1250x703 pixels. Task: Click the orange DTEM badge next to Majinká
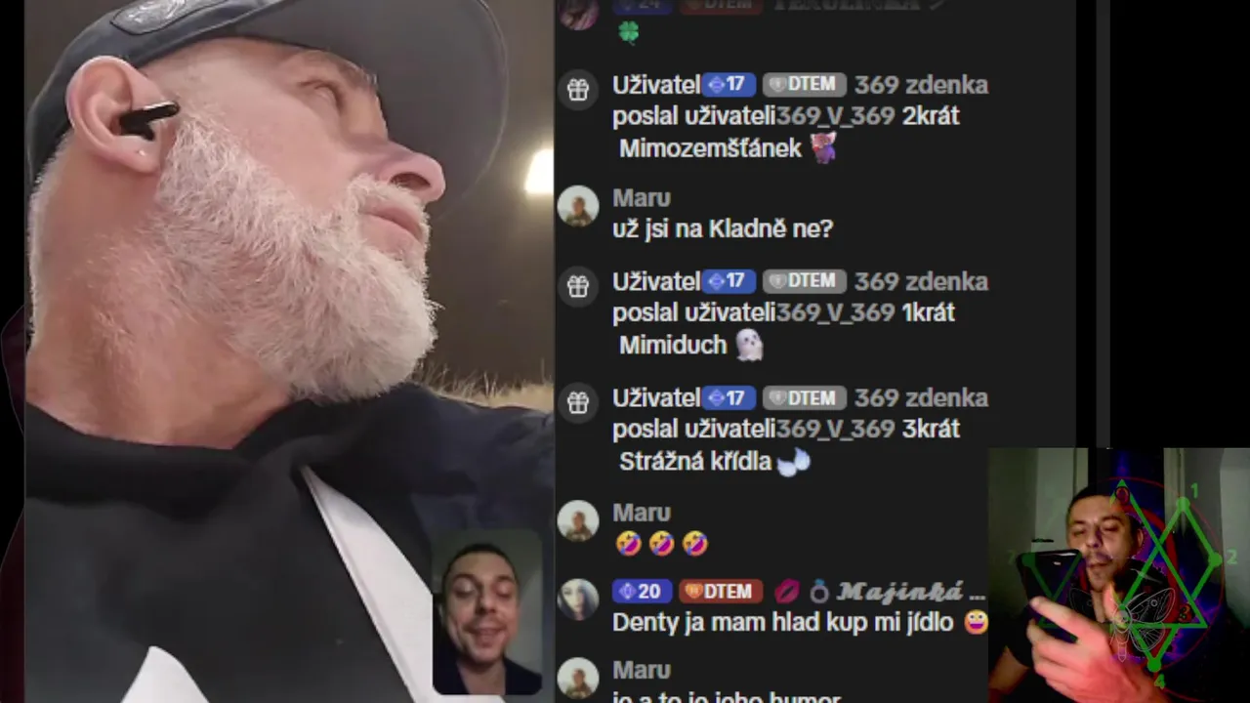coord(719,591)
